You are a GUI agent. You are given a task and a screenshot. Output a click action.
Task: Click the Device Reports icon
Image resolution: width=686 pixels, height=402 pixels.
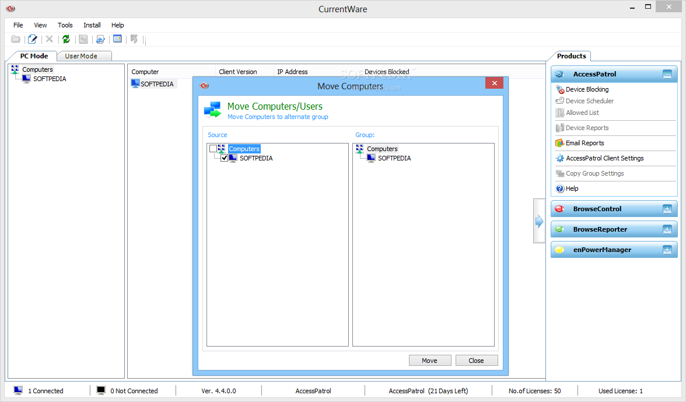pyautogui.click(x=559, y=128)
